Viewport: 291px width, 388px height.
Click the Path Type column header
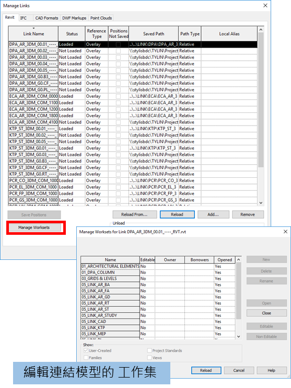(x=190, y=33)
